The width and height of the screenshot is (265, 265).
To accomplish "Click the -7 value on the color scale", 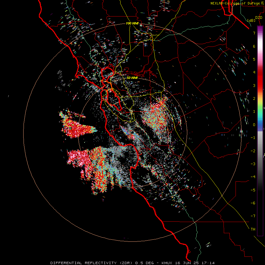I will 253,216.
